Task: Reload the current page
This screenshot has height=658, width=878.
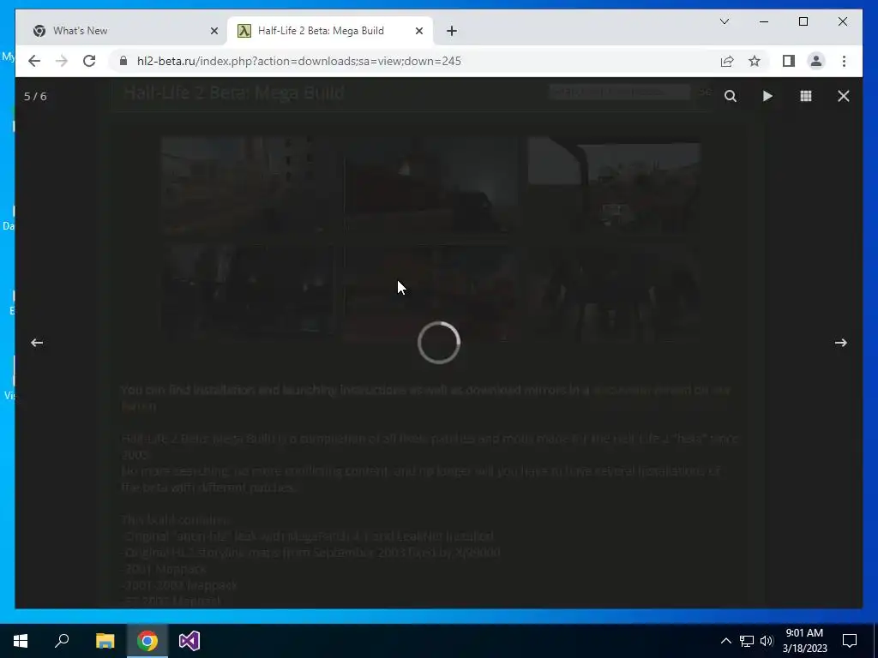Action: (89, 61)
